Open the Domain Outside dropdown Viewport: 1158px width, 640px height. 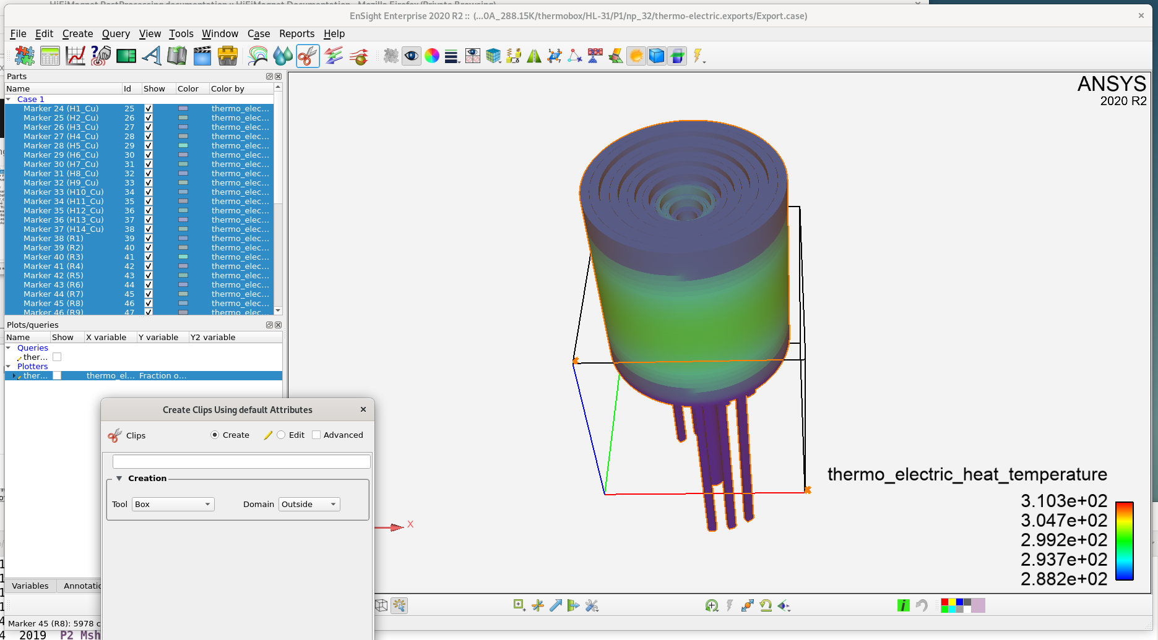pyautogui.click(x=309, y=504)
